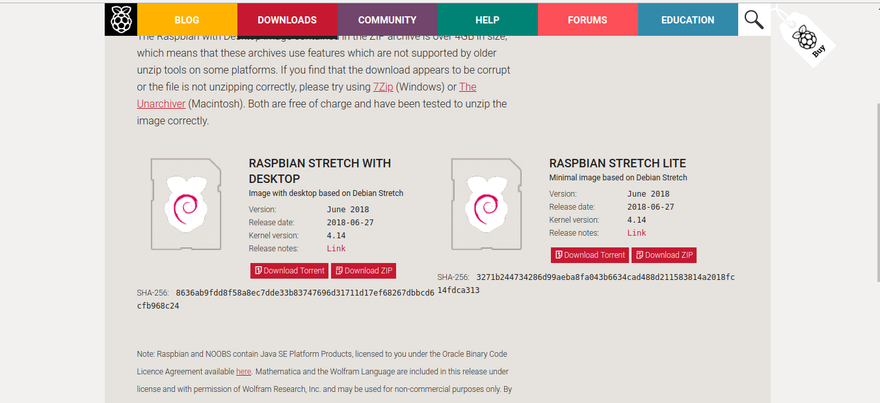Download ZIP for Raspbian Stretch Lite
Image resolution: width=880 pixels, height=403 pixels.
click(x=664, y=255)
